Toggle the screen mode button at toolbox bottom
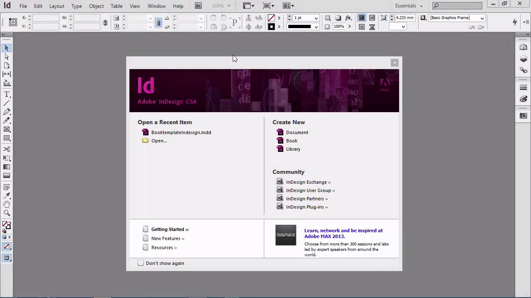This screenshot has height=298, width=531. [x=7, y=258]
